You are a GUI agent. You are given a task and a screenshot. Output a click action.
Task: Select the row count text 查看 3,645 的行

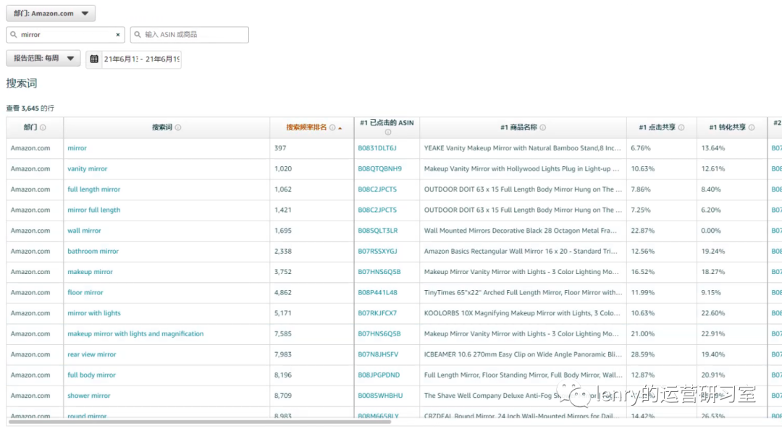30,108
